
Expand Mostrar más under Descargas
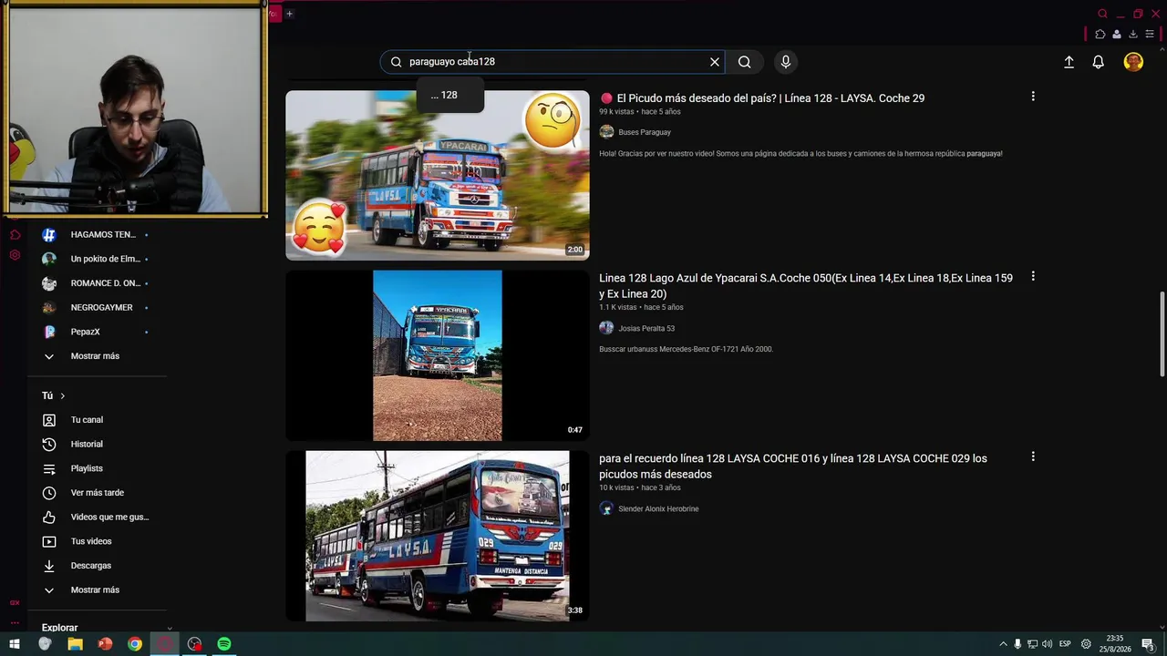pyautogui.click(x=97, y=590)
